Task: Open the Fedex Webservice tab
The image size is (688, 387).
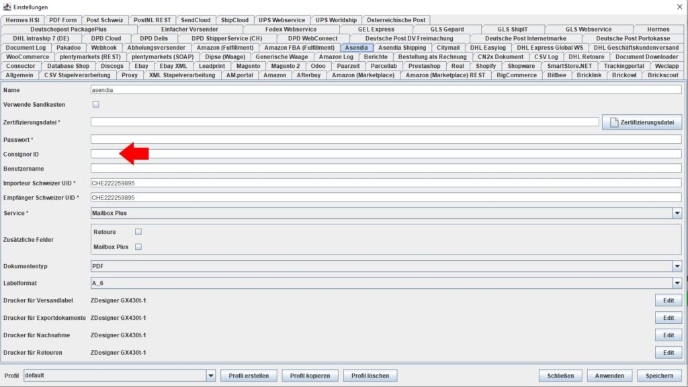Action: [290, 29]
